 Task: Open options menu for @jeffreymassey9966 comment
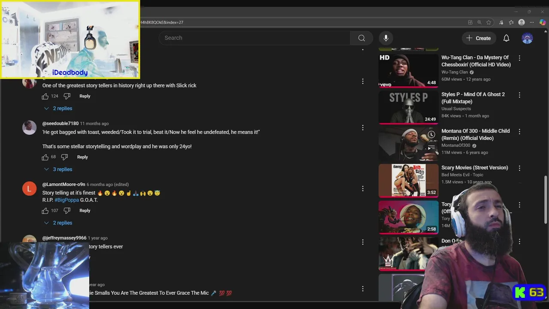click(x=362, y=242)
